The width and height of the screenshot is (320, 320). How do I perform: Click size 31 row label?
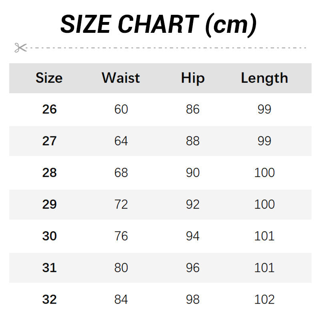(x=49, y=268)
